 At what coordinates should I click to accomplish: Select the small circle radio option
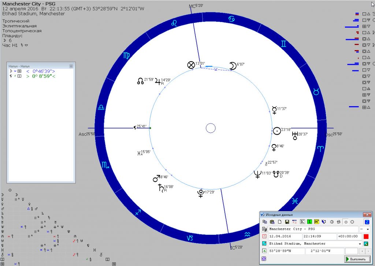(x=346, y=222)
